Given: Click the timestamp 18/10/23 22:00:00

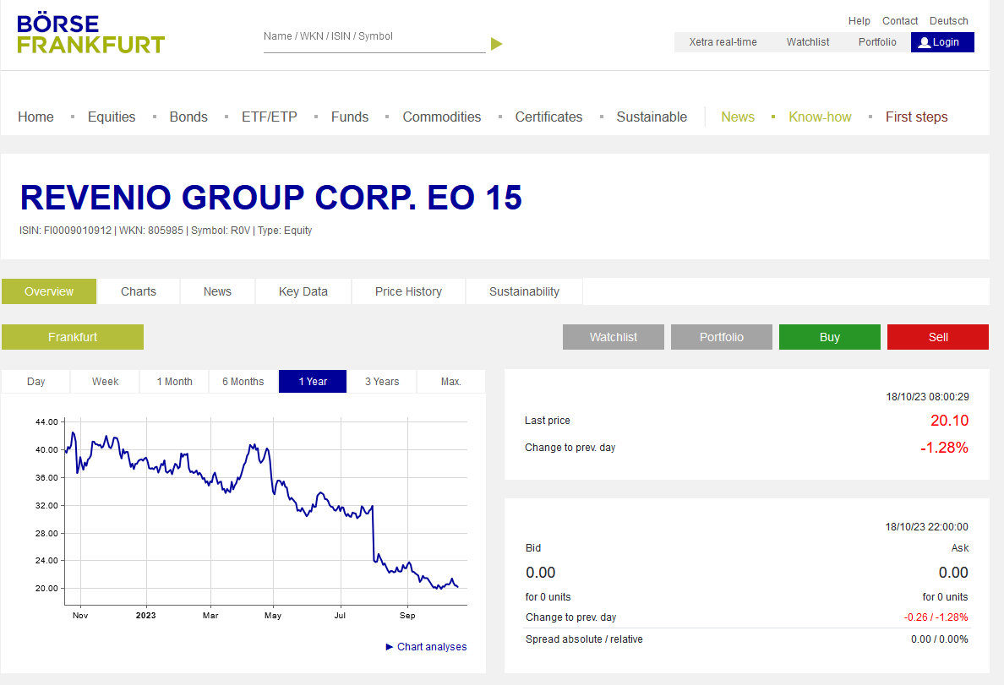Looking at the screenshot, I should (926, 527).
